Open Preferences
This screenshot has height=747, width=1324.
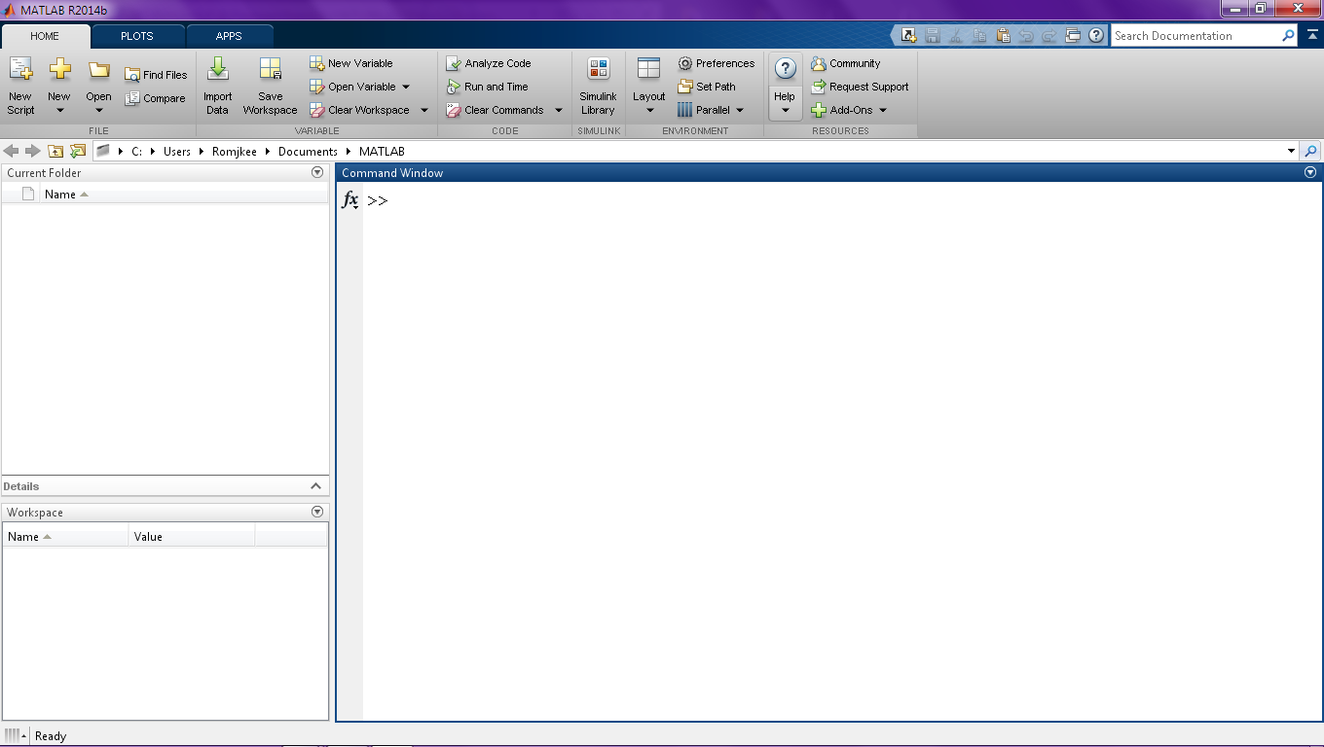click(717, 63)
